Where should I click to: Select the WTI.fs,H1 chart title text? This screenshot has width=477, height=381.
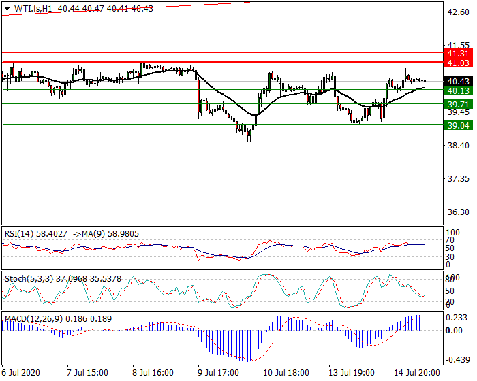pos(33,9)
